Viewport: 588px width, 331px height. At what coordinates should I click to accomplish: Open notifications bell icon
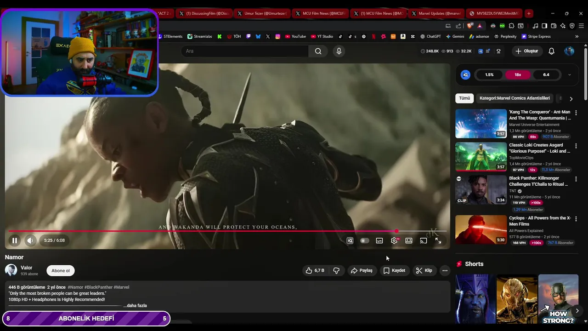tap(552, 51)
